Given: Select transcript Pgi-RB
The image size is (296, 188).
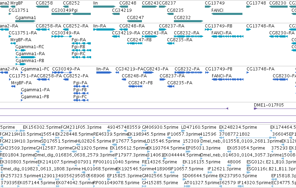Looking at the screenshot, I should tap(81, 50).
